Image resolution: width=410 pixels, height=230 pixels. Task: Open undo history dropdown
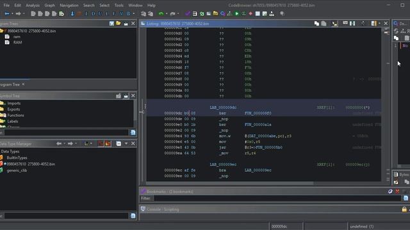click(x=167, y=13)
